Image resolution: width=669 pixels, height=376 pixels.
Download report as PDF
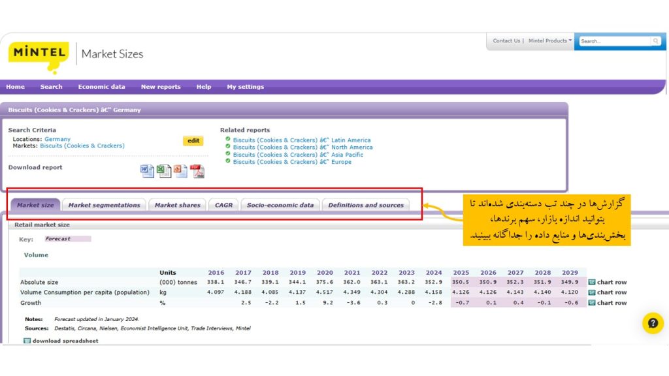click(x=197, y=171)
